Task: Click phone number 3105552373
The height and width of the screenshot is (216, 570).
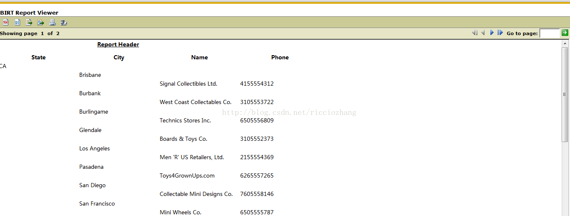Action: pos(257,139)
